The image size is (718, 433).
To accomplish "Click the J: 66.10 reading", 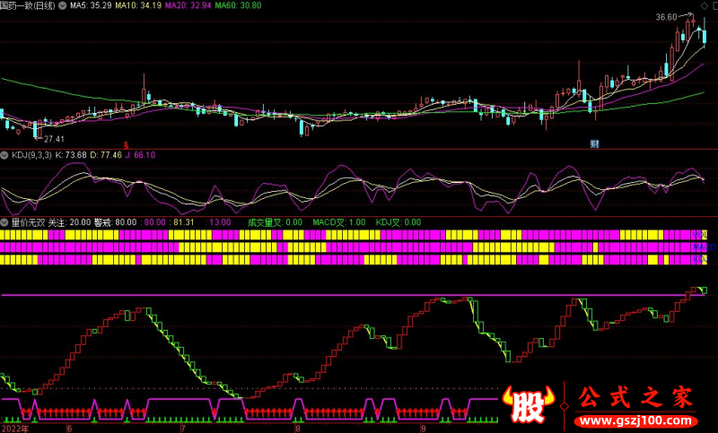I will [x=140, y=155].
